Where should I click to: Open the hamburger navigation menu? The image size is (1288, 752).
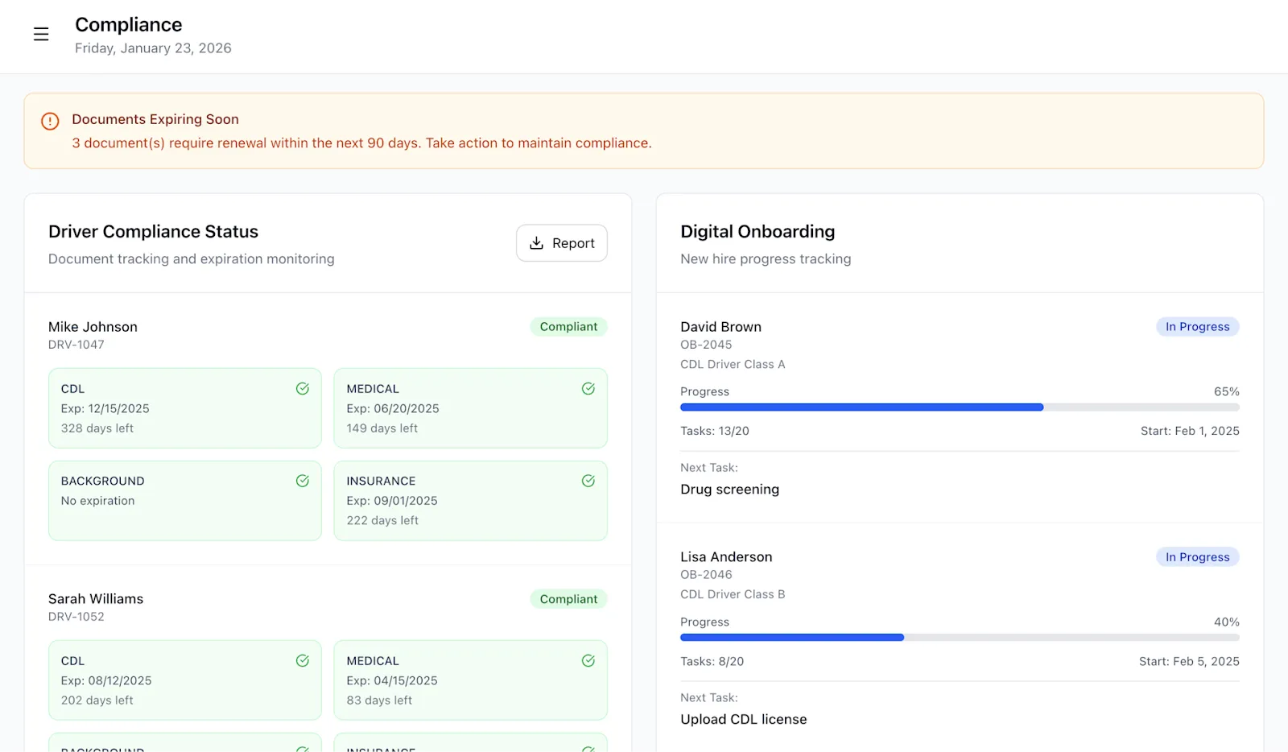point(41,34)
